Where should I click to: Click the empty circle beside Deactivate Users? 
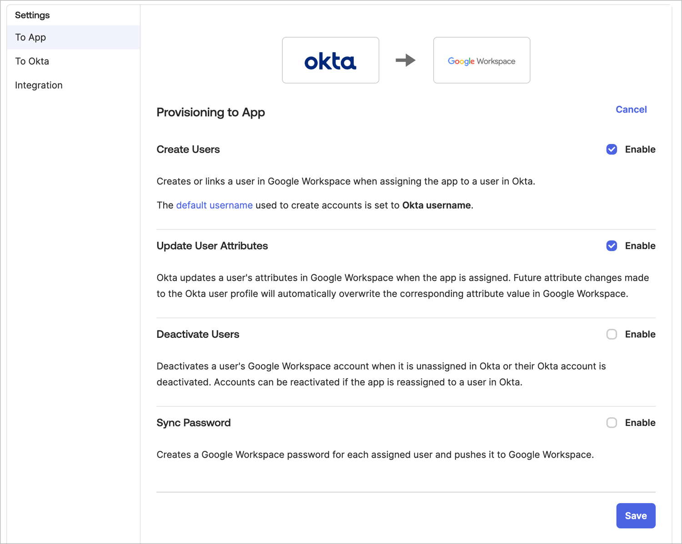[x=612, y=334]
